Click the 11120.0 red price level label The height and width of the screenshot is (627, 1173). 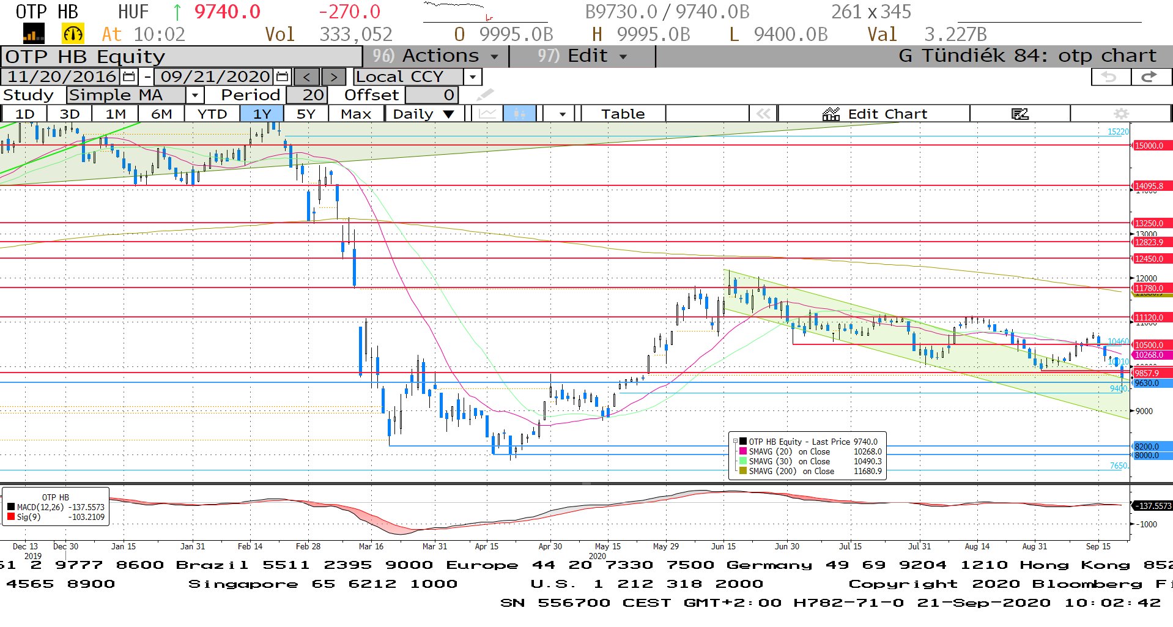[x=1152, y=317]
